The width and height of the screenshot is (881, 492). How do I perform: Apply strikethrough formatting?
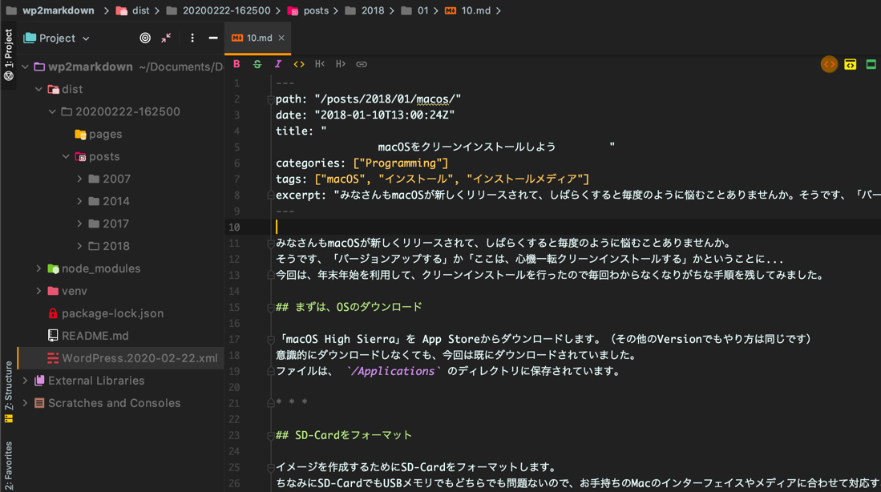point(257,64)
